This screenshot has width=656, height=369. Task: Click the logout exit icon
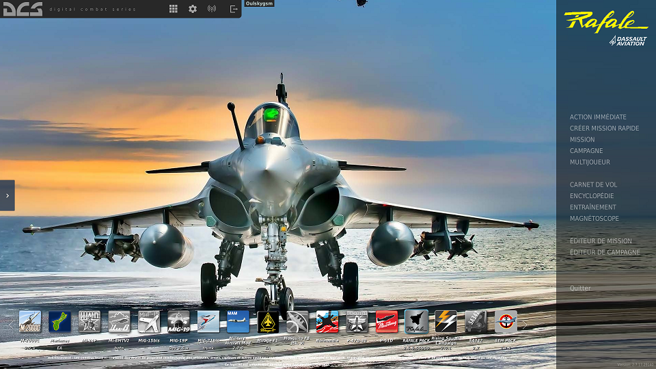coord(234,9)
